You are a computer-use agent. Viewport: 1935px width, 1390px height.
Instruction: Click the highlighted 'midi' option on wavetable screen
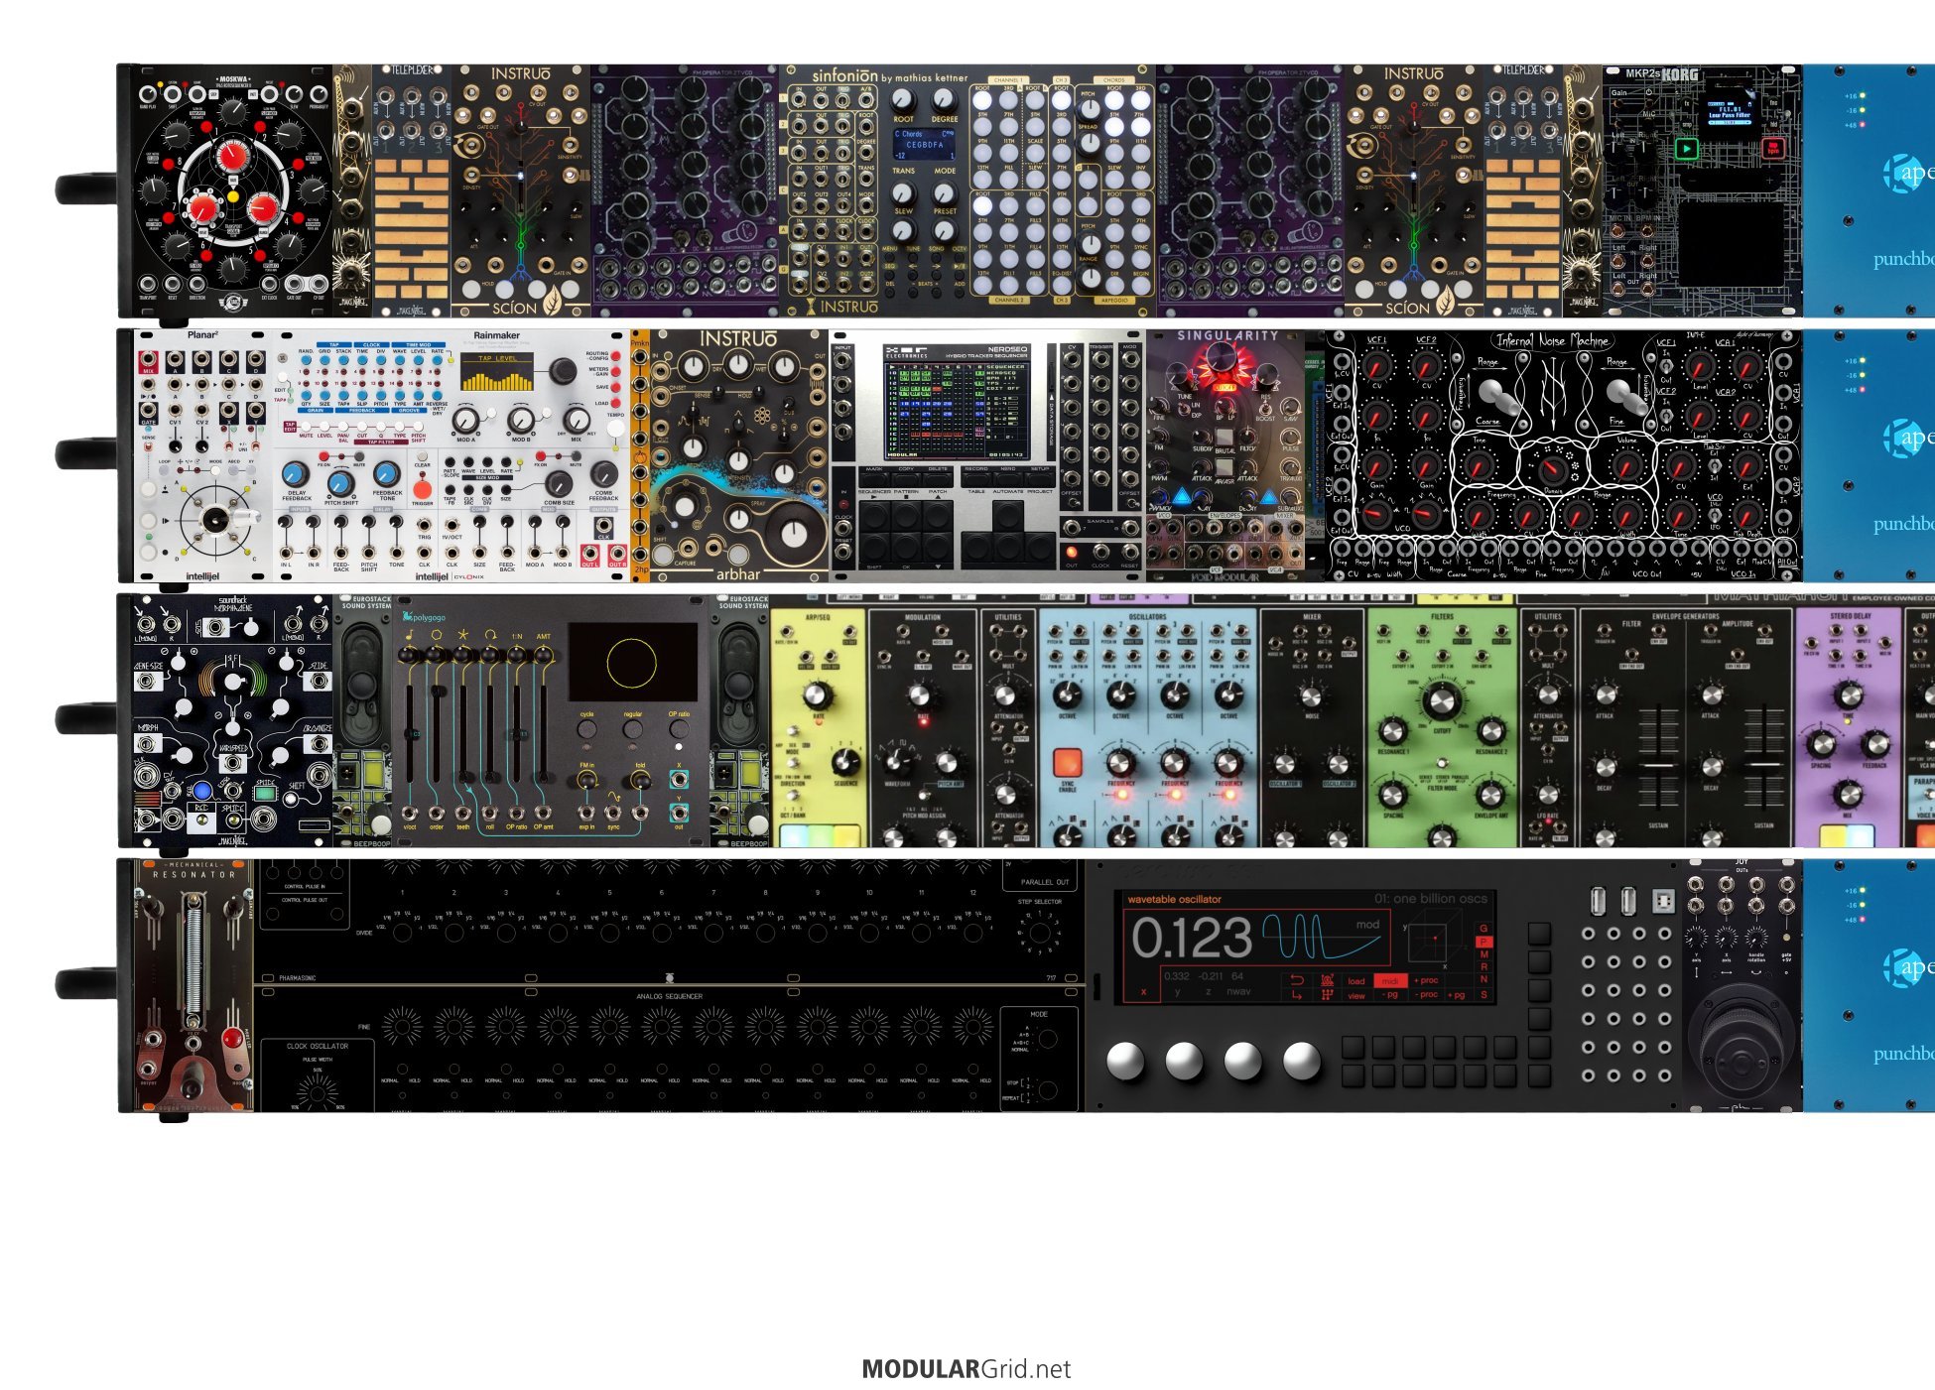(x=1389, y=980)
